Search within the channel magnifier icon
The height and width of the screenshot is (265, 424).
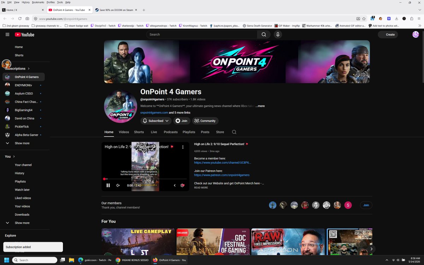point(234,132)
